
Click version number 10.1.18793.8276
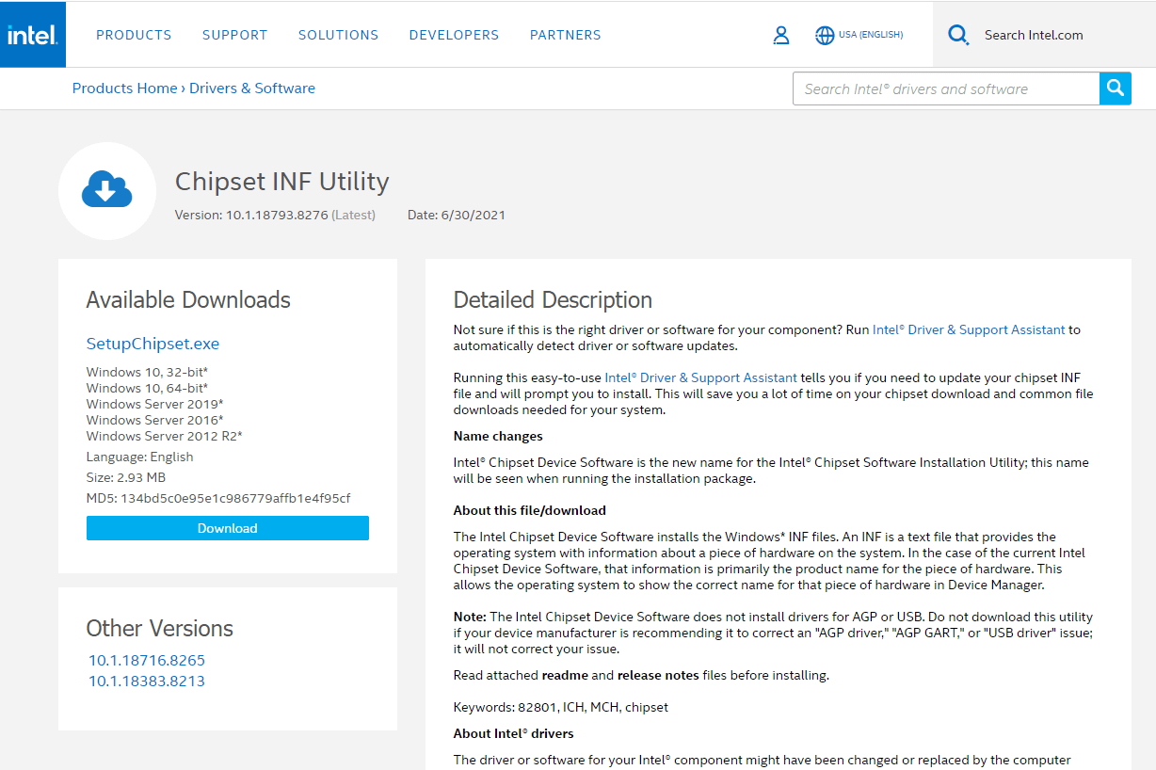[277, 215]
